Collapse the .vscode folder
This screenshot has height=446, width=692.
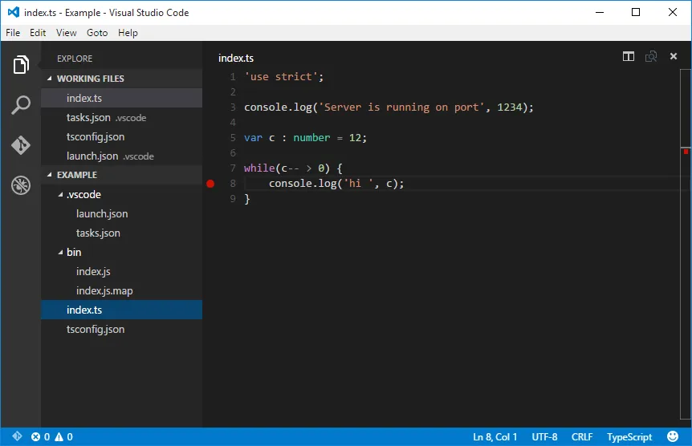[x=61, y=194]
